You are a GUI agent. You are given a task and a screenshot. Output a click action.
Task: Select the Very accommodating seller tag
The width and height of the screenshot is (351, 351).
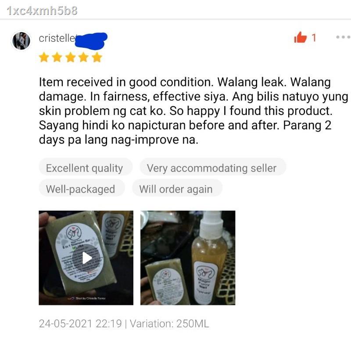(x=213, y=168)
